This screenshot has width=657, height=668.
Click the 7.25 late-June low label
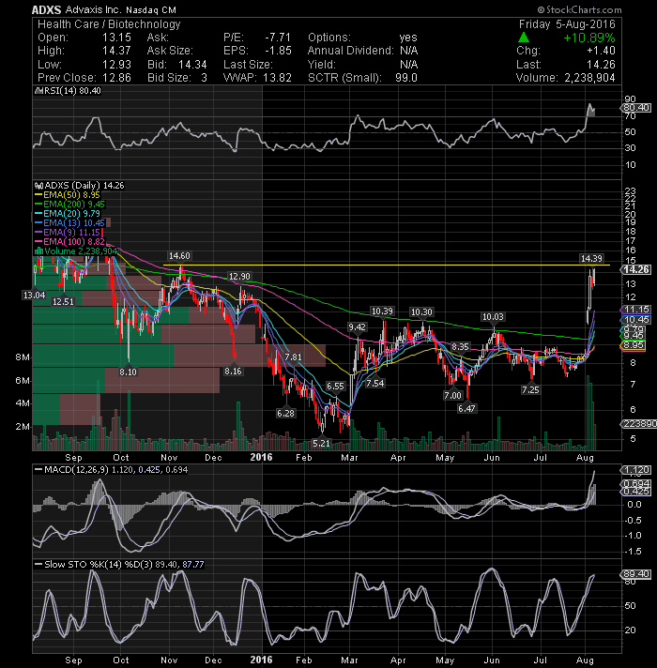click(x=530, y=389)
